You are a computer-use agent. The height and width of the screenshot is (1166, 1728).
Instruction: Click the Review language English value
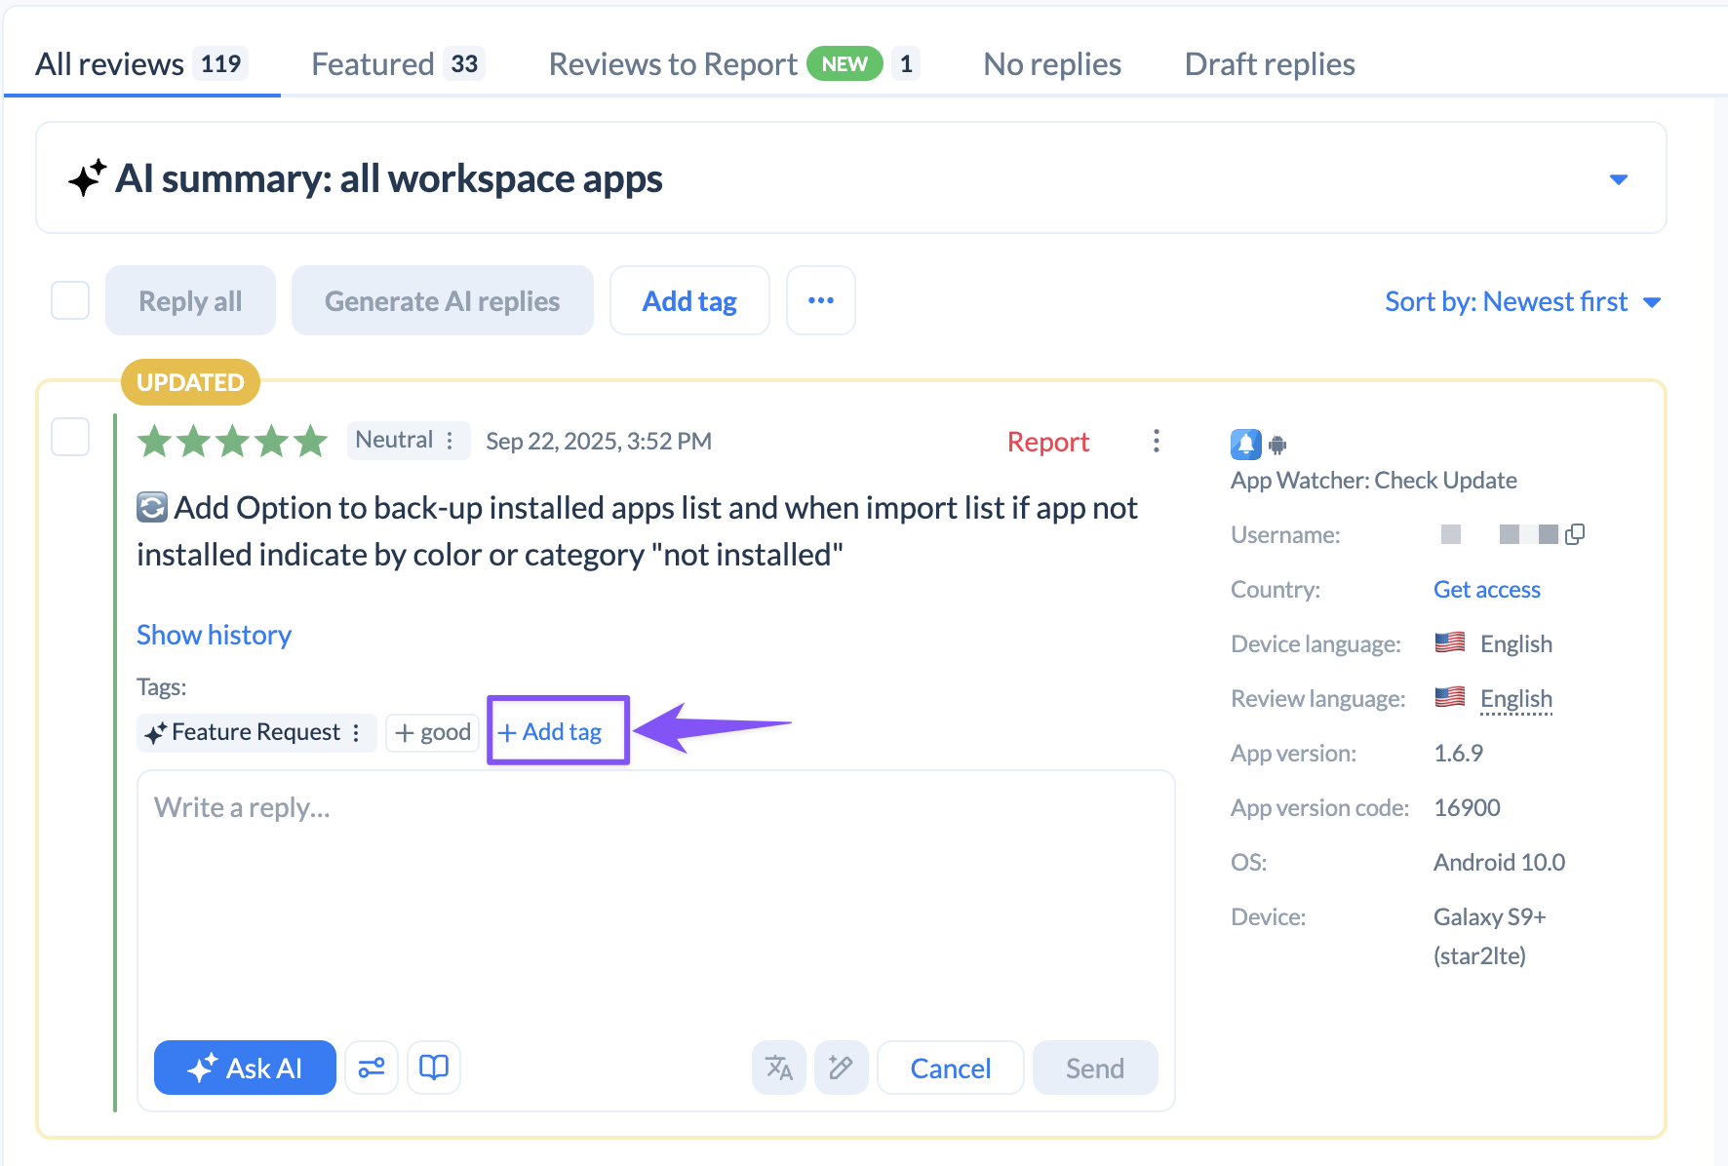tap(1515, 699)
